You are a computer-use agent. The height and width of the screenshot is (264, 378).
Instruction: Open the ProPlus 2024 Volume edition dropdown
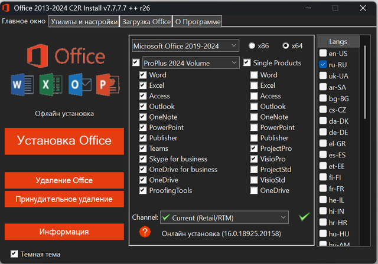point(191,62)
